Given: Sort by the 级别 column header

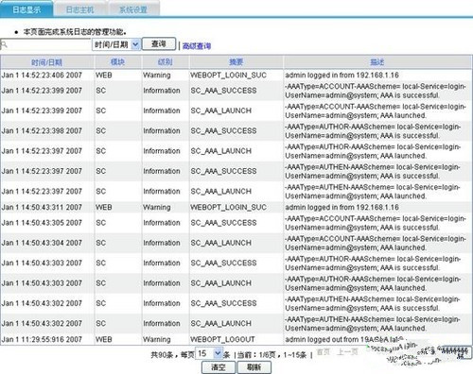Looking at the screenshot, I should pyautogui.click(x=165, y=62).
